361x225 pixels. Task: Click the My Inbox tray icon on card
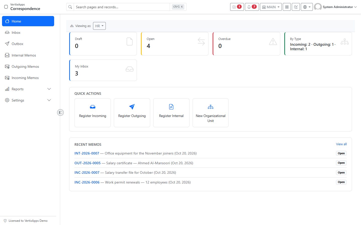tap(130, 69)
